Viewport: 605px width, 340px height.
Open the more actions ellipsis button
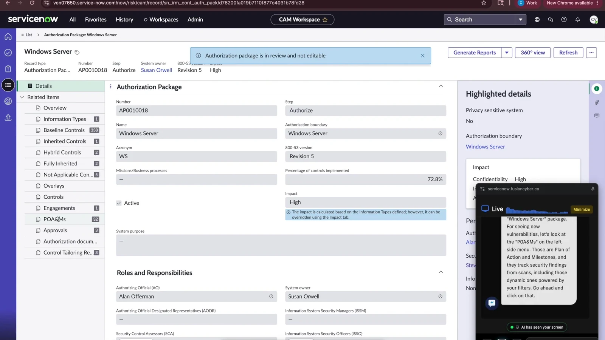[591, 53]
